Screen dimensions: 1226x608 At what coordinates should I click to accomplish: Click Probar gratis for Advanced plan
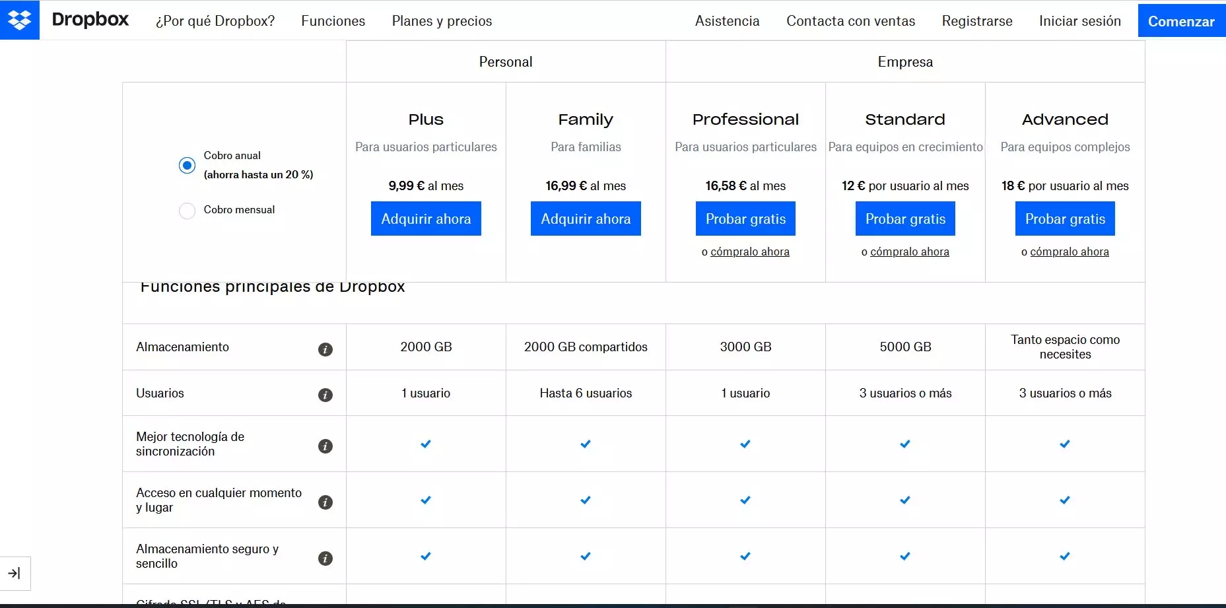pos(1065,219)
